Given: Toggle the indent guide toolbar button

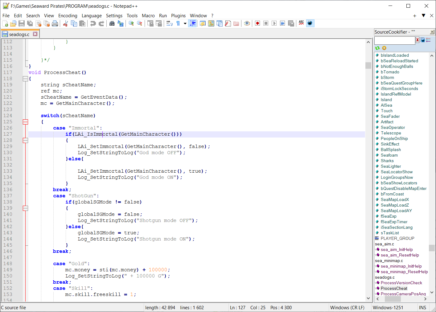Looking at the screenshot, I should 192,23.
